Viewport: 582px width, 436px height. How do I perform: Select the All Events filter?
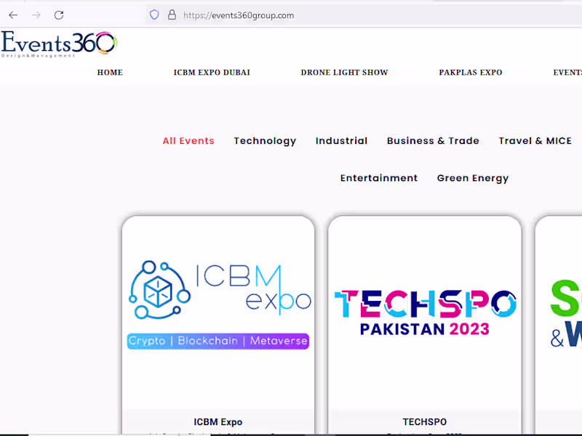click(x=188, y=141)
